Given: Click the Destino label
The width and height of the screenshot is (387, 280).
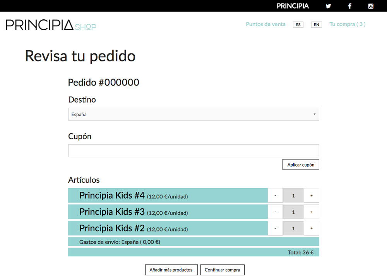Looking at the screenshot, I should (82, 100).
